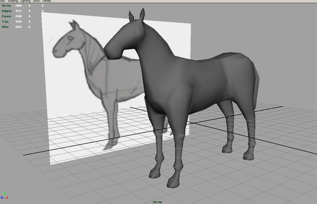Open the Lighting menu
317x204 pixels.
tap(25, 1)
